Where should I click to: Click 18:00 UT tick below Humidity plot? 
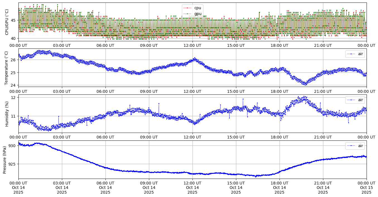(x=280, y=137)
